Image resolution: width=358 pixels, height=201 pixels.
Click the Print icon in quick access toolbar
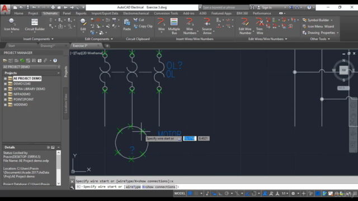point(53,7)
